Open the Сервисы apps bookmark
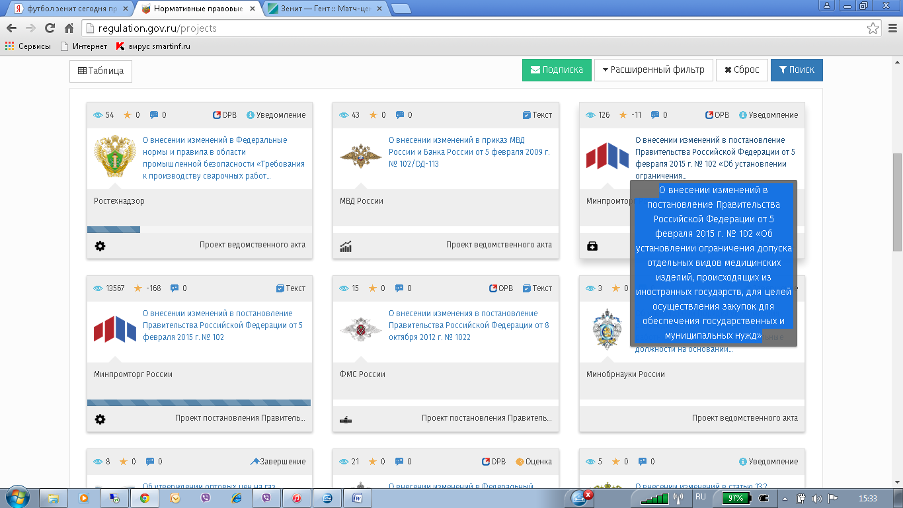The image size is (903, 508). 28,46
